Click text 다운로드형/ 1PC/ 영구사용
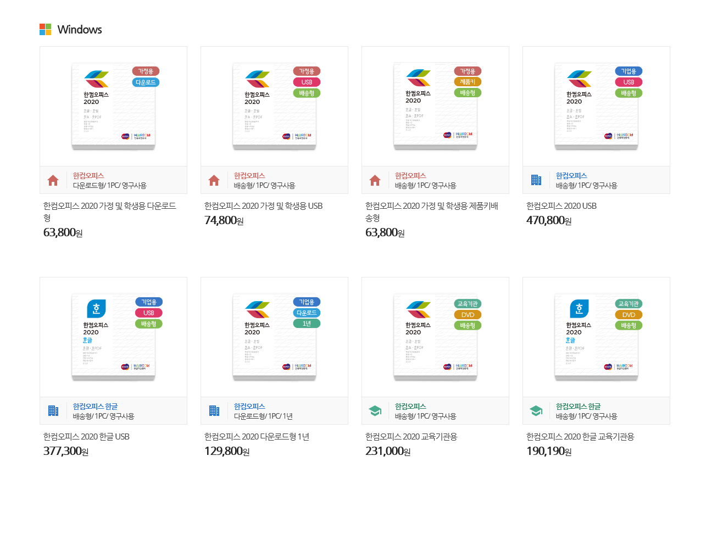The image size is (706, 556). pos(110,186)
